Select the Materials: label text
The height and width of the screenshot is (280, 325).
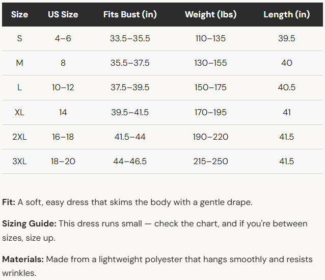click(x=23, y=259)
